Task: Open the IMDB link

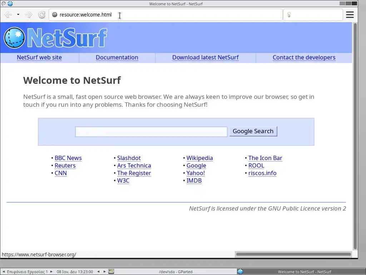Action: pos(194,180)
